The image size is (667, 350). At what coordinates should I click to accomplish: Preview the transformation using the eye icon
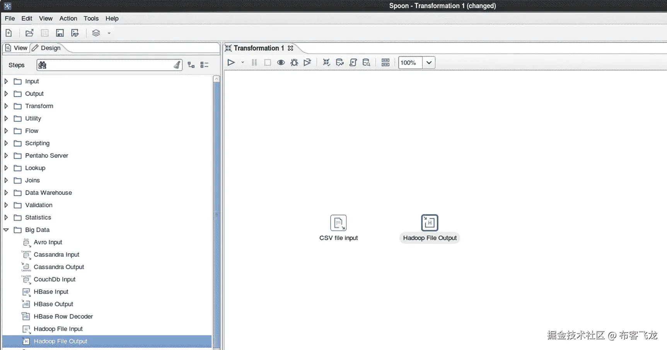(281, 62)
